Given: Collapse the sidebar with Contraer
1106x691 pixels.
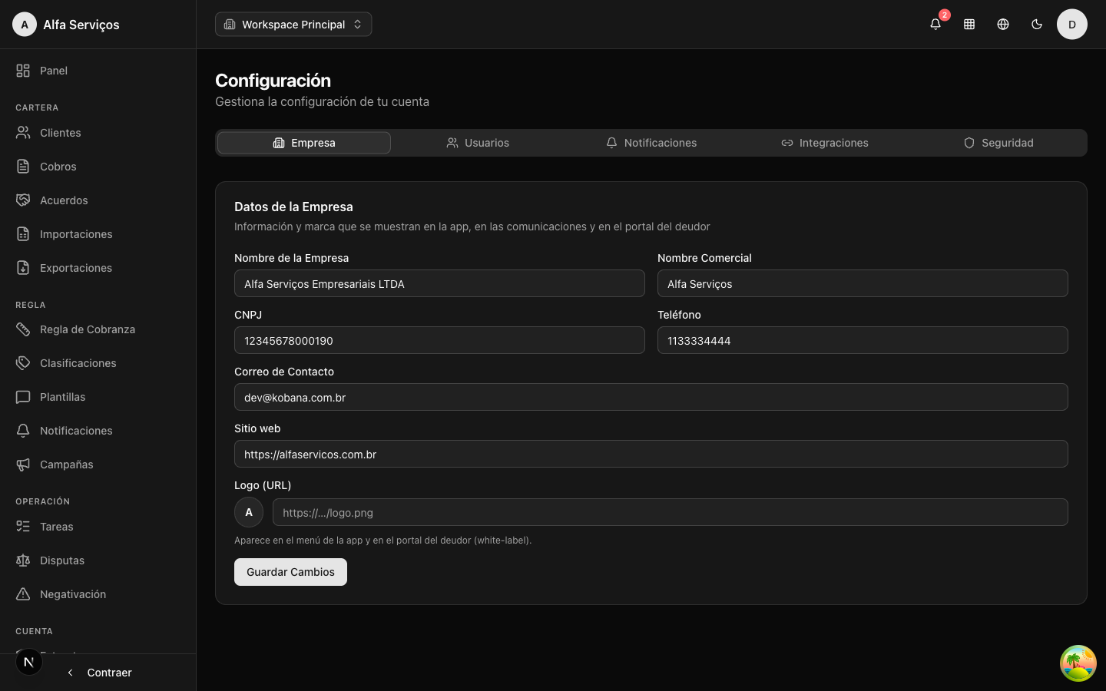Looking at the screenshot, I should [x=98, y=673].
